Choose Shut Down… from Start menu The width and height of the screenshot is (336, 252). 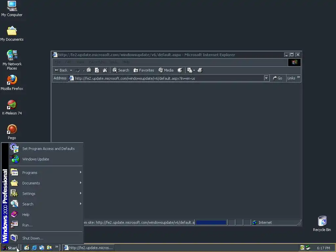tap(46, 238)
